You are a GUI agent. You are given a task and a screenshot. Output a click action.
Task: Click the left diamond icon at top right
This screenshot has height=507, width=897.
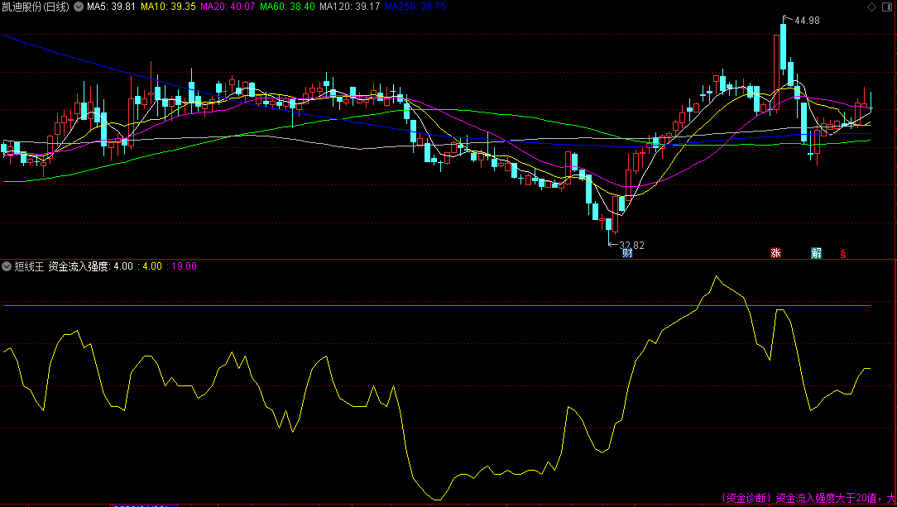(x=872, y=7)
